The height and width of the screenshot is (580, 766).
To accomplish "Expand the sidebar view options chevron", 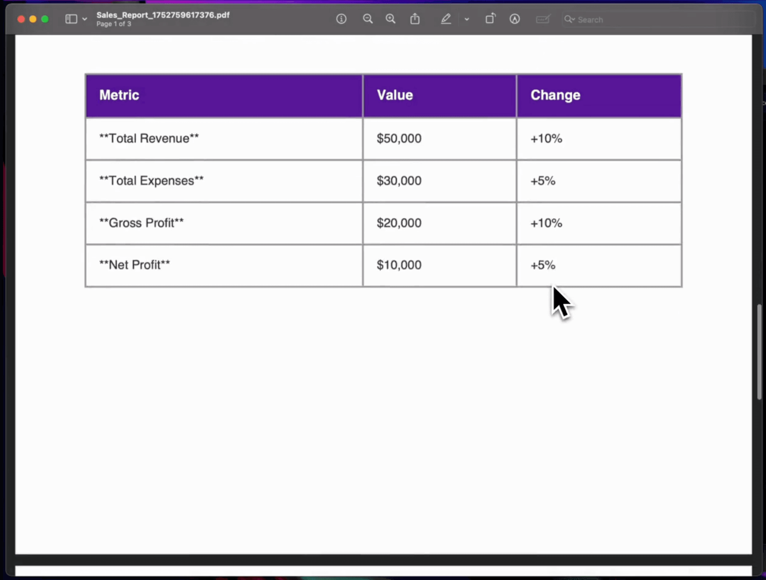I will 85,19.
